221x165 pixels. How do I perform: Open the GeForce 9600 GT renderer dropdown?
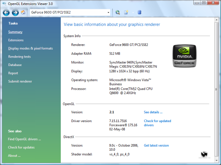[108, 12]
